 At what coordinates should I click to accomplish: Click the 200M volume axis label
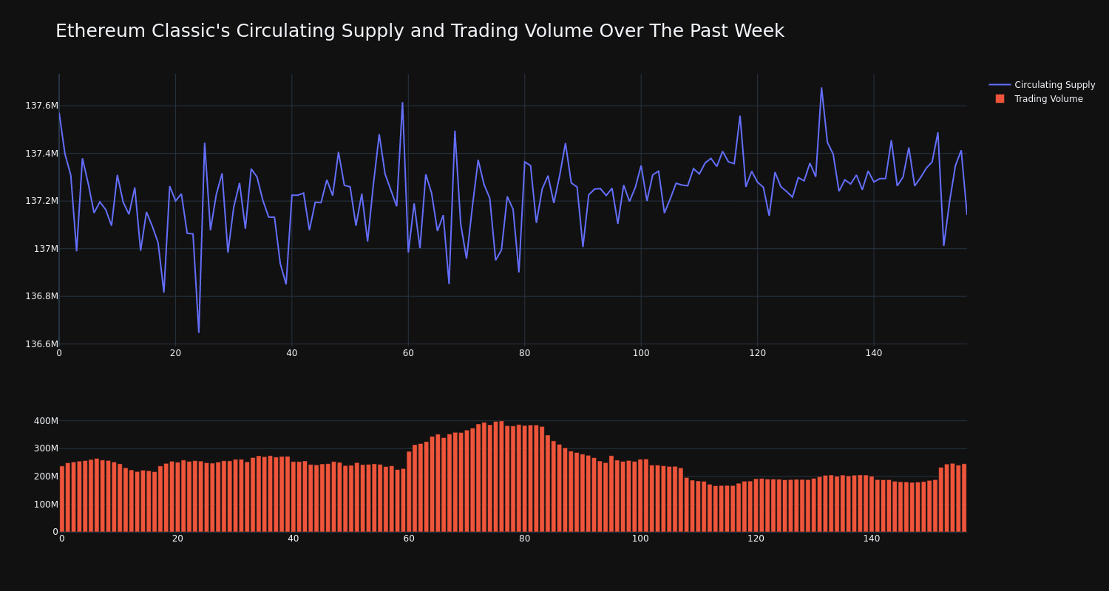[46, 476]
